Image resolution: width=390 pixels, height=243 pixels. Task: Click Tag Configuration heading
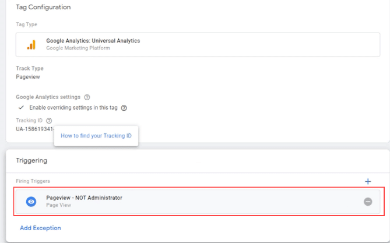[x=43, y=7]
